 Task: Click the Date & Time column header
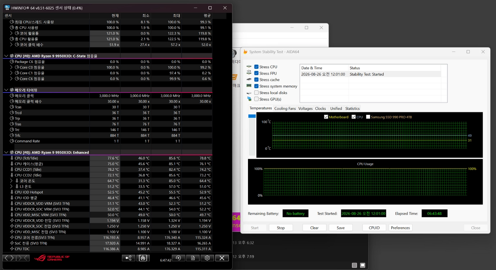point(324,68)
